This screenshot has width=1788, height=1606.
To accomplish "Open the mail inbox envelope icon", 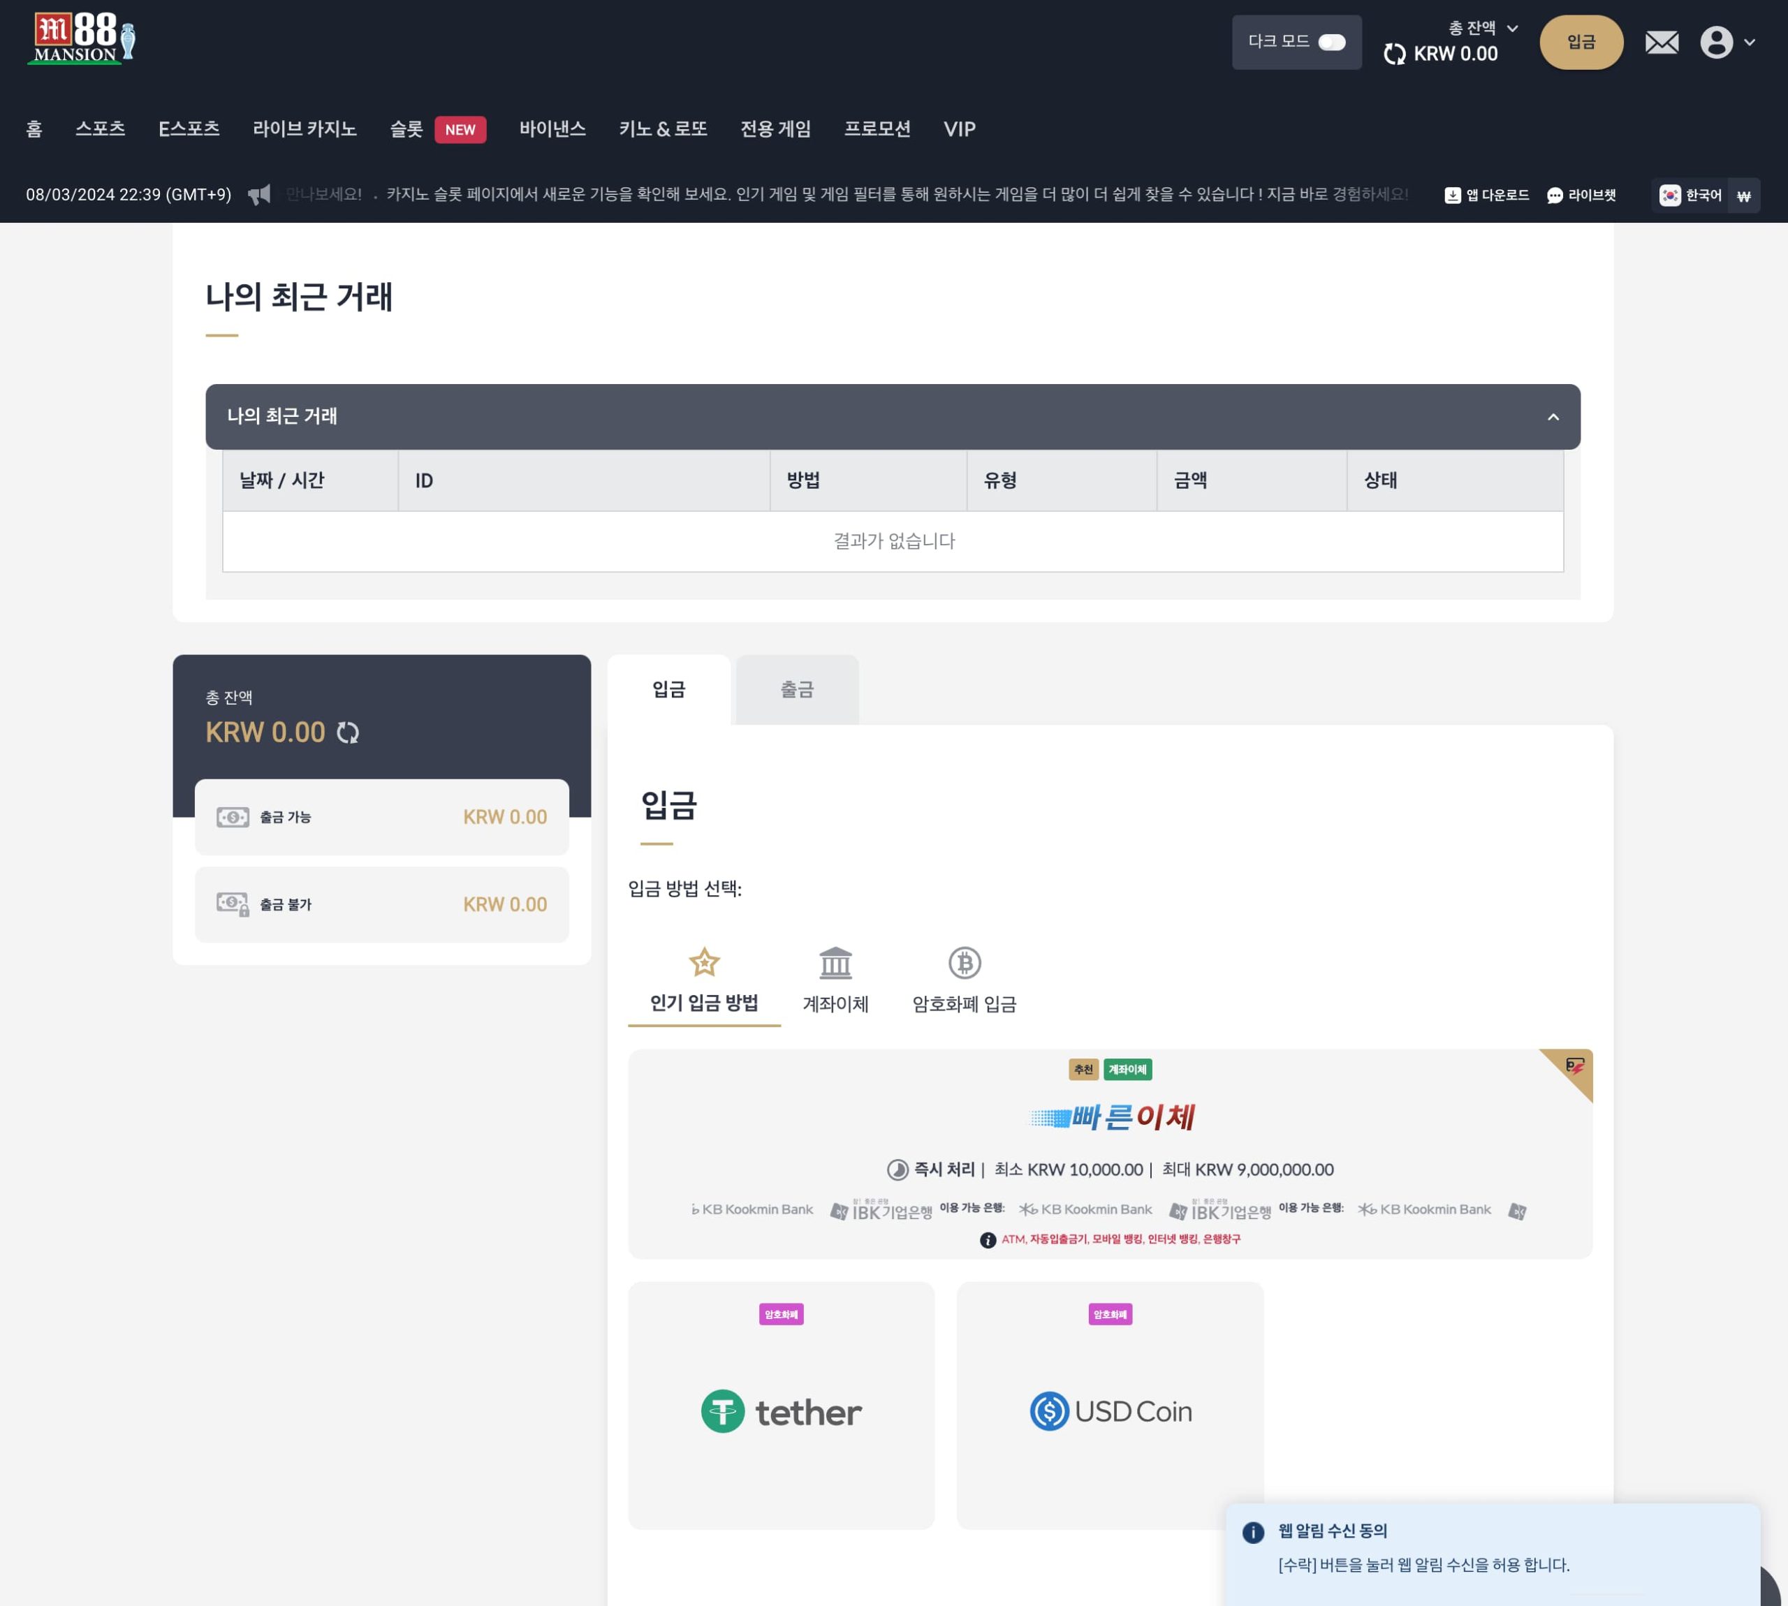I will pos(1662,43).
